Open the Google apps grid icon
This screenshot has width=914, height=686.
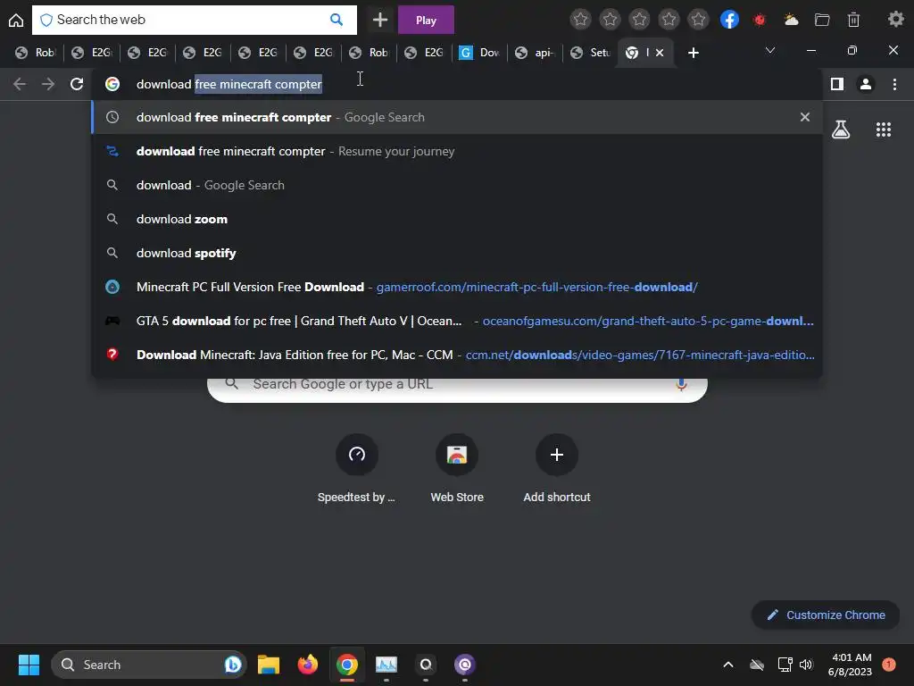(883, 130)
